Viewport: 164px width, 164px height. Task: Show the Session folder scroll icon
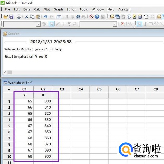tap(112, 17)
